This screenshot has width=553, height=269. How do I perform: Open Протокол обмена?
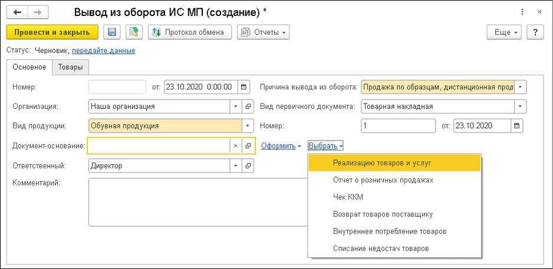pos(189,32)
